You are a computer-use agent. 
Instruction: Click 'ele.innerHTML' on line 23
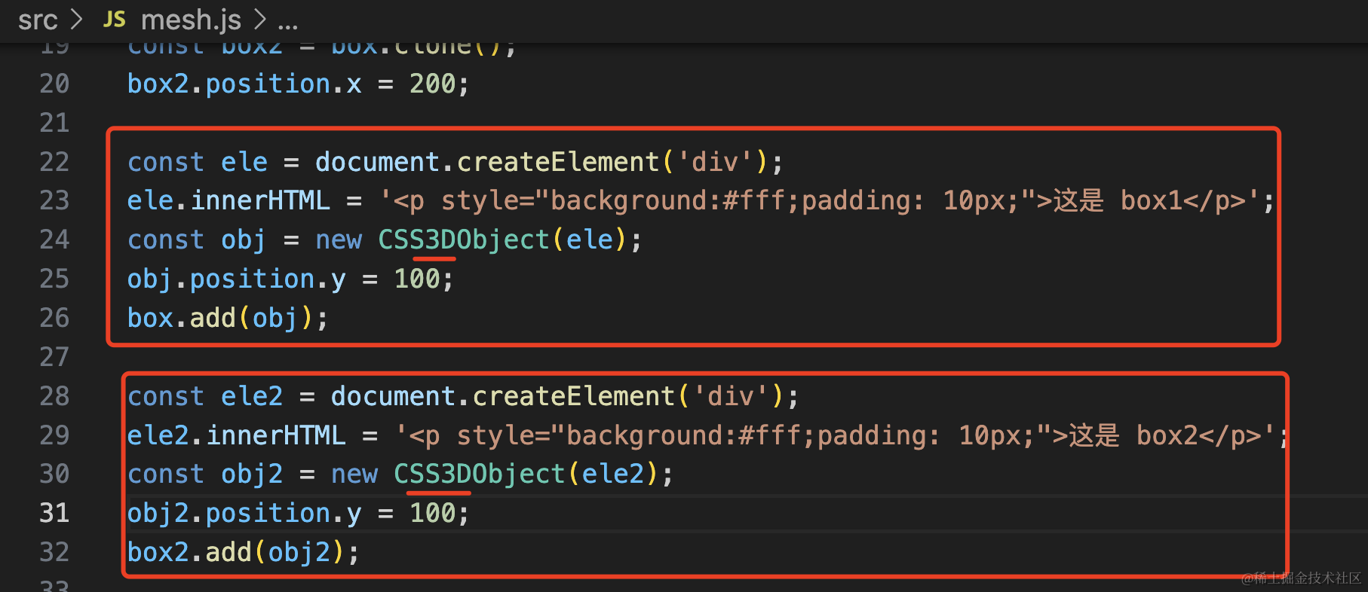click(229, 200)
